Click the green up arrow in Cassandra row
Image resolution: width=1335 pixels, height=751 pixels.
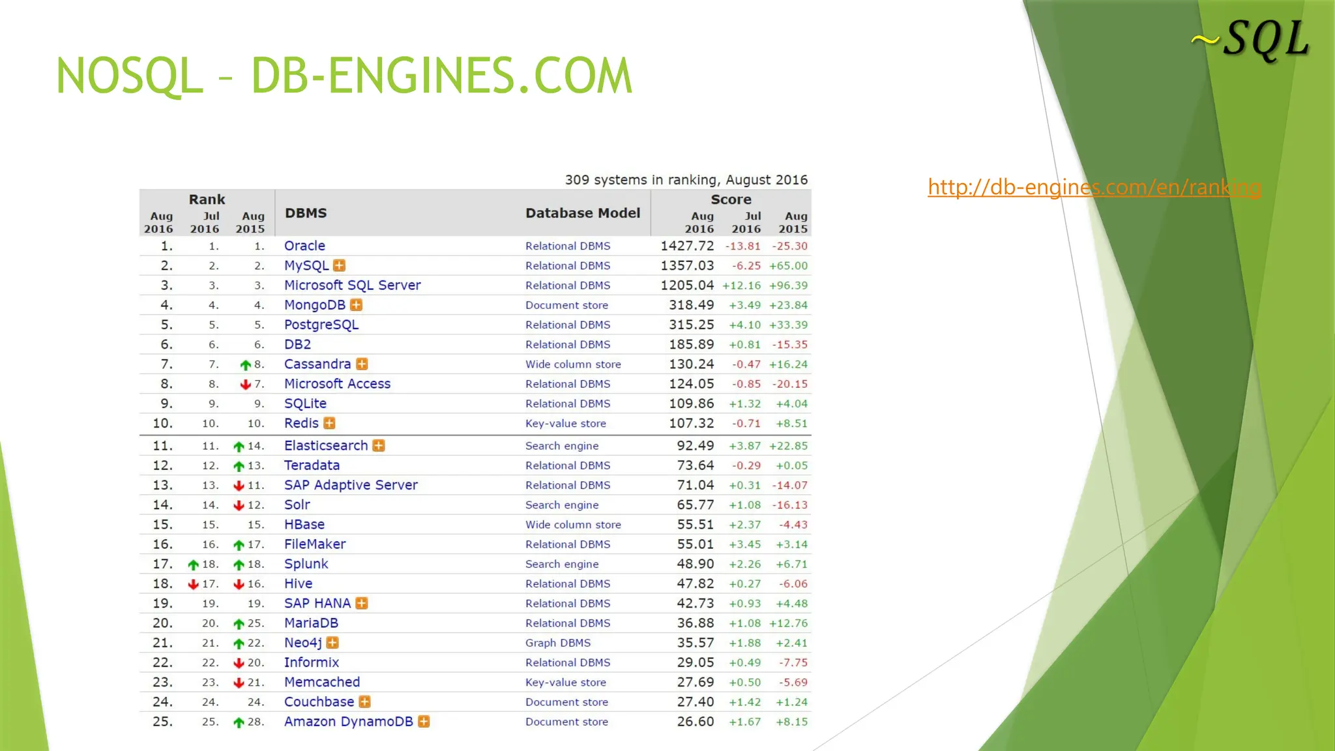point(246,365)
